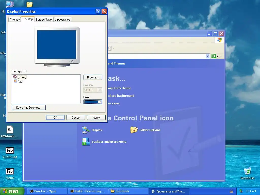Select the 7z2107 desktop icon
Image resolution: width=260 pixels, height=195 pixels.
(x=10, y=174)
